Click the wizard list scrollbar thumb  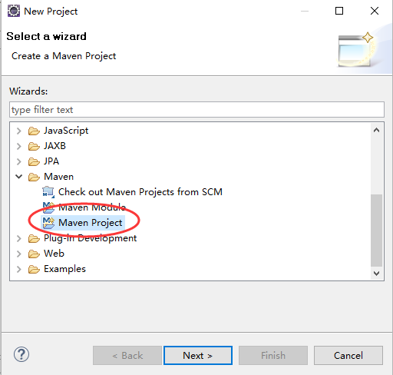[x=376, y=231]
